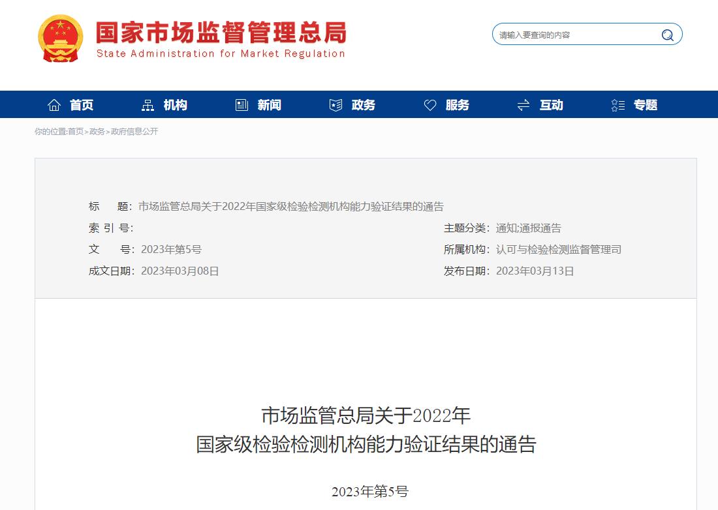The image size is (718, 510).
Task: Open the 服务 menu item
Action: coord(458,105)
